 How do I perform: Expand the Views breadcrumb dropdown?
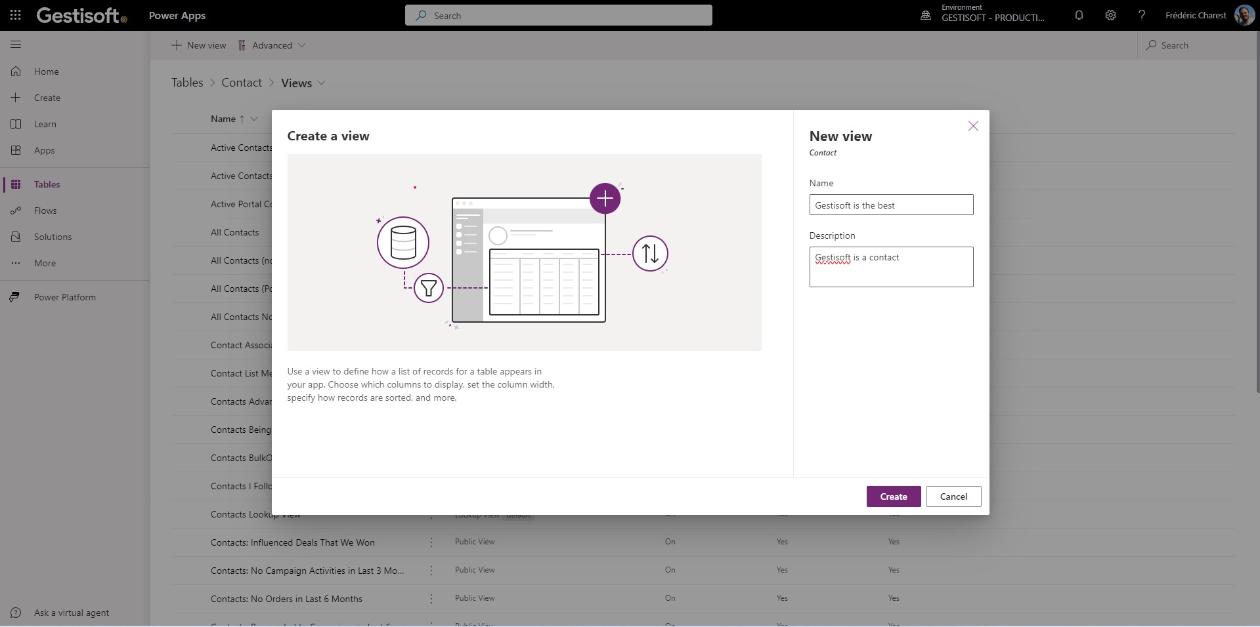321,83
